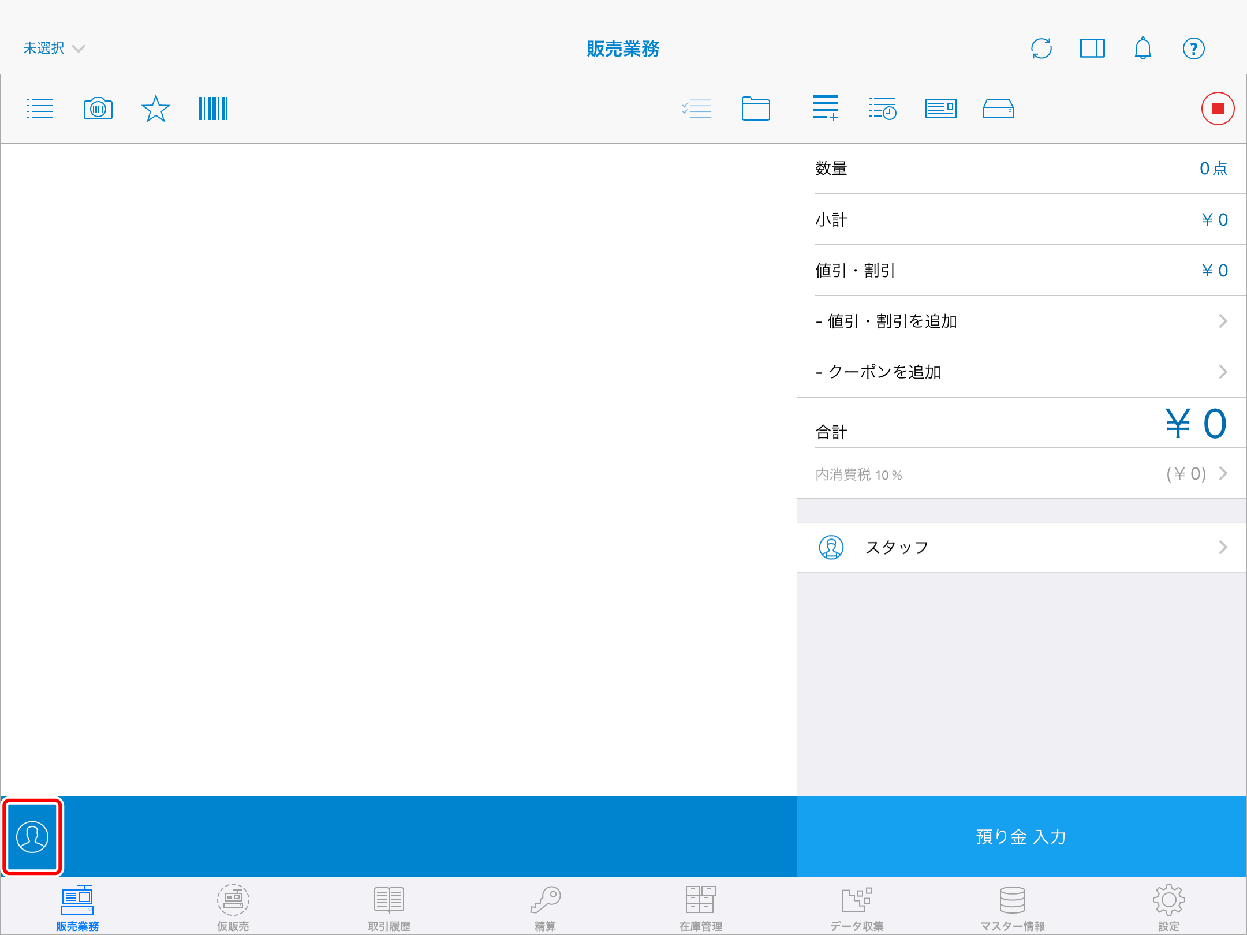Open list with clock history icon
The height and width of the screenshot is (935, 1247).
pos(883,109)
